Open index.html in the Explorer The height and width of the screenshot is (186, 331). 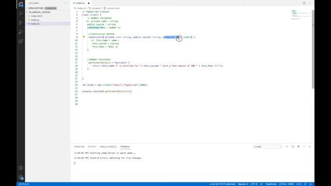pyautogui.click(x=37, y=16)
